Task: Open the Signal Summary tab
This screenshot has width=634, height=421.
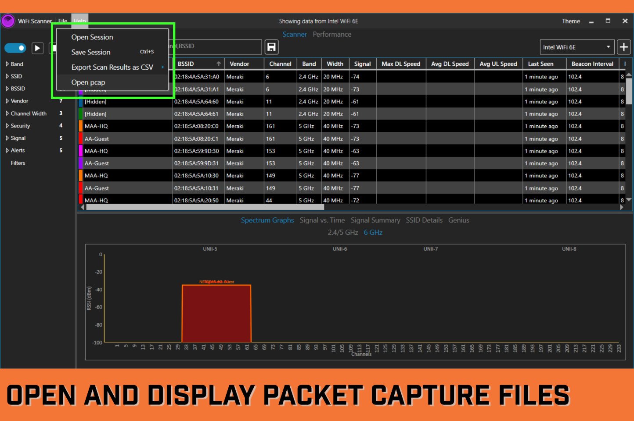Action: [375, 220]
